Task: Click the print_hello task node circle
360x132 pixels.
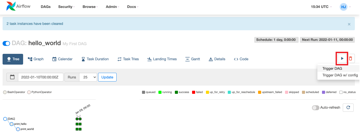Action: point(12,124)
